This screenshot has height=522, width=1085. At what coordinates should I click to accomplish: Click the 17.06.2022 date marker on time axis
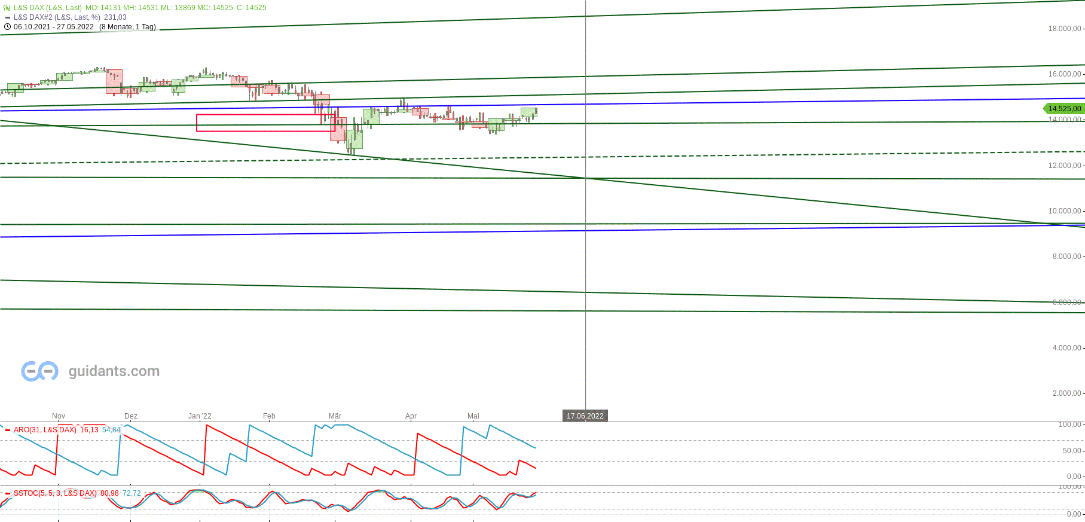[x=585, y=416]
